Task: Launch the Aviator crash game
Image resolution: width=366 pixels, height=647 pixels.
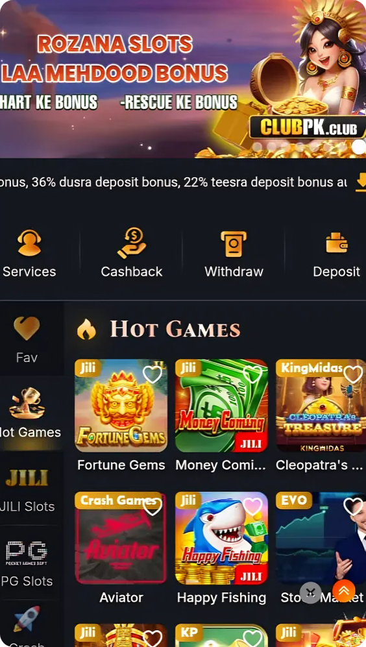Action: click(x=121, y=538)
